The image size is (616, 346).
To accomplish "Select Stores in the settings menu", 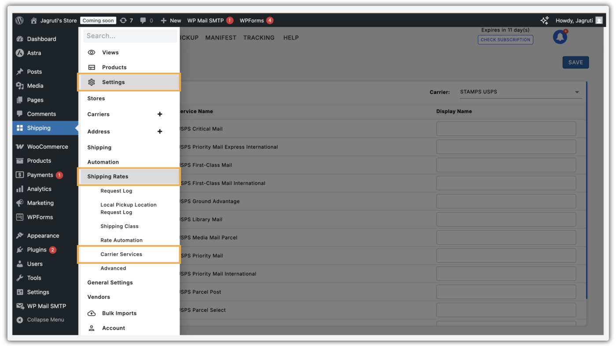I will [x=96, y=98].
